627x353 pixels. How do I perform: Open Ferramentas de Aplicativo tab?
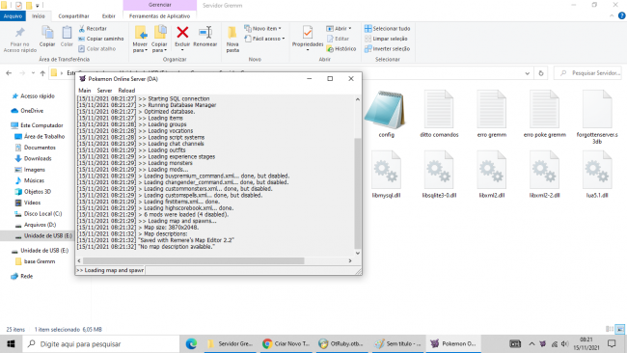point(159,16)
